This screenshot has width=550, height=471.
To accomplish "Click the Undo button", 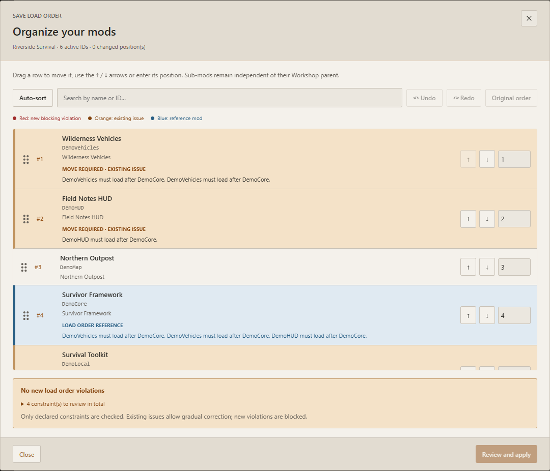I will click(424, 98).
